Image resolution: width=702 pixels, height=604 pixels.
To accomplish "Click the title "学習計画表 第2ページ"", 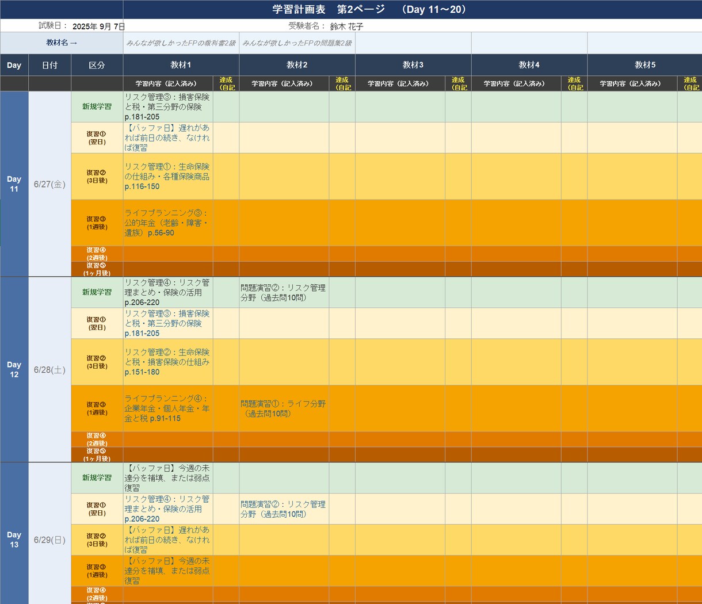I will (329, 9).
